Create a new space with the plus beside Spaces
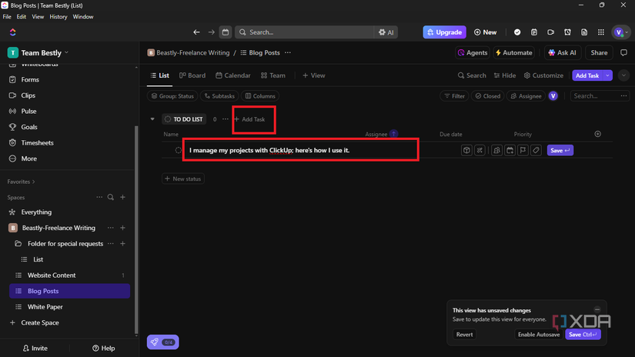Screen dimensions: 635x357 [122, 197]
